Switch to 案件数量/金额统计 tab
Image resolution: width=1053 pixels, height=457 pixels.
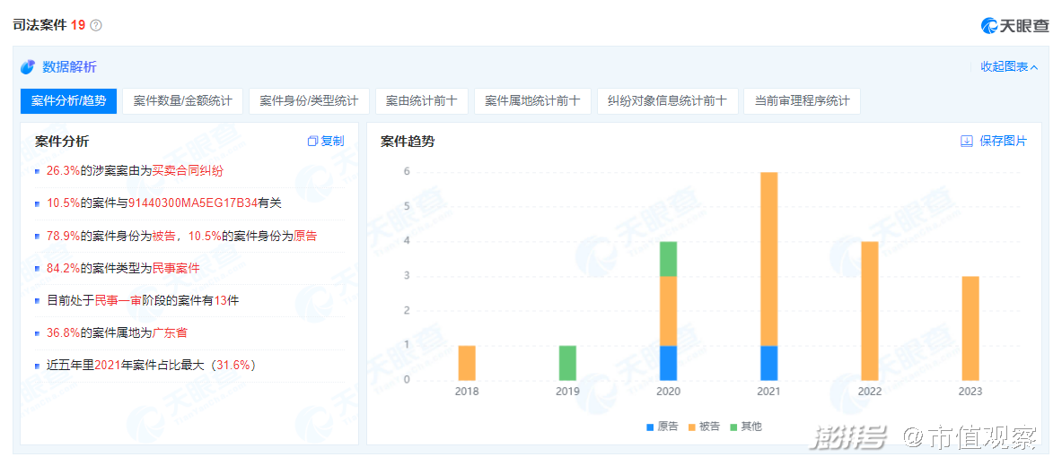point(182,101)
